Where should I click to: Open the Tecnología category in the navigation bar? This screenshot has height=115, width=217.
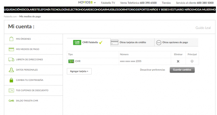(x=59, y=9)
